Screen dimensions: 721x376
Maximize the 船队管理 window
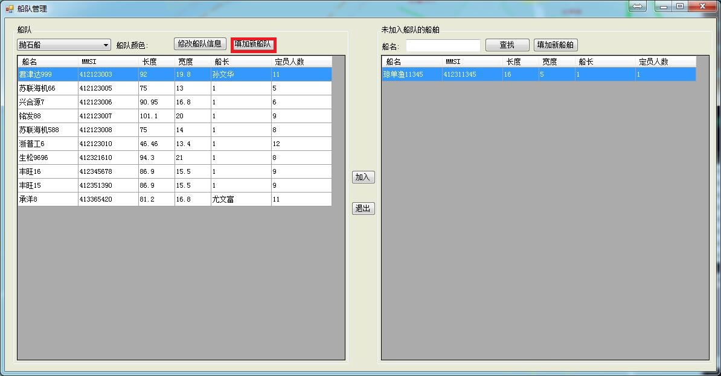point(680,6)
